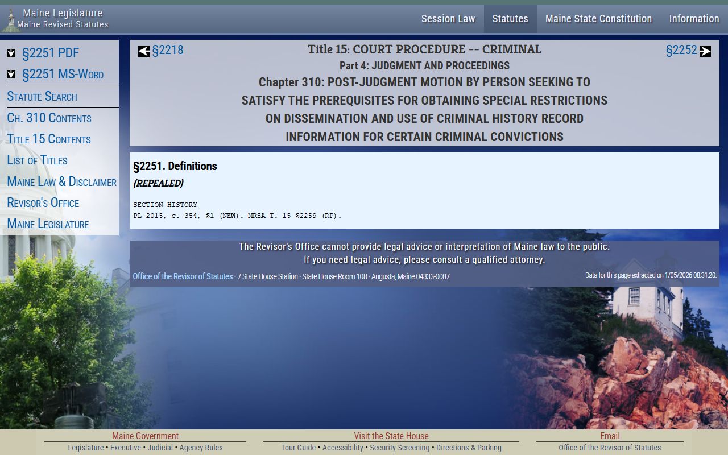Open Statute Search

42,97
